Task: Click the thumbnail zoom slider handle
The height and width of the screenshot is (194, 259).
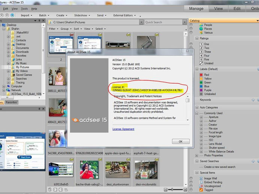Action: pyautogui.click(x=172, y=190)
